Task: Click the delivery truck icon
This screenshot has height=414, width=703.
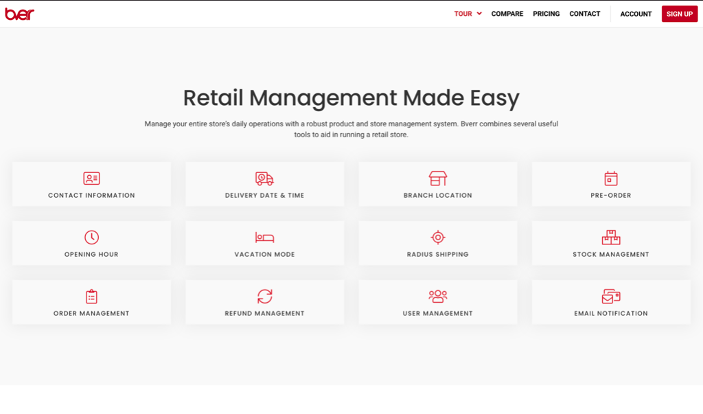Action: 264,178
